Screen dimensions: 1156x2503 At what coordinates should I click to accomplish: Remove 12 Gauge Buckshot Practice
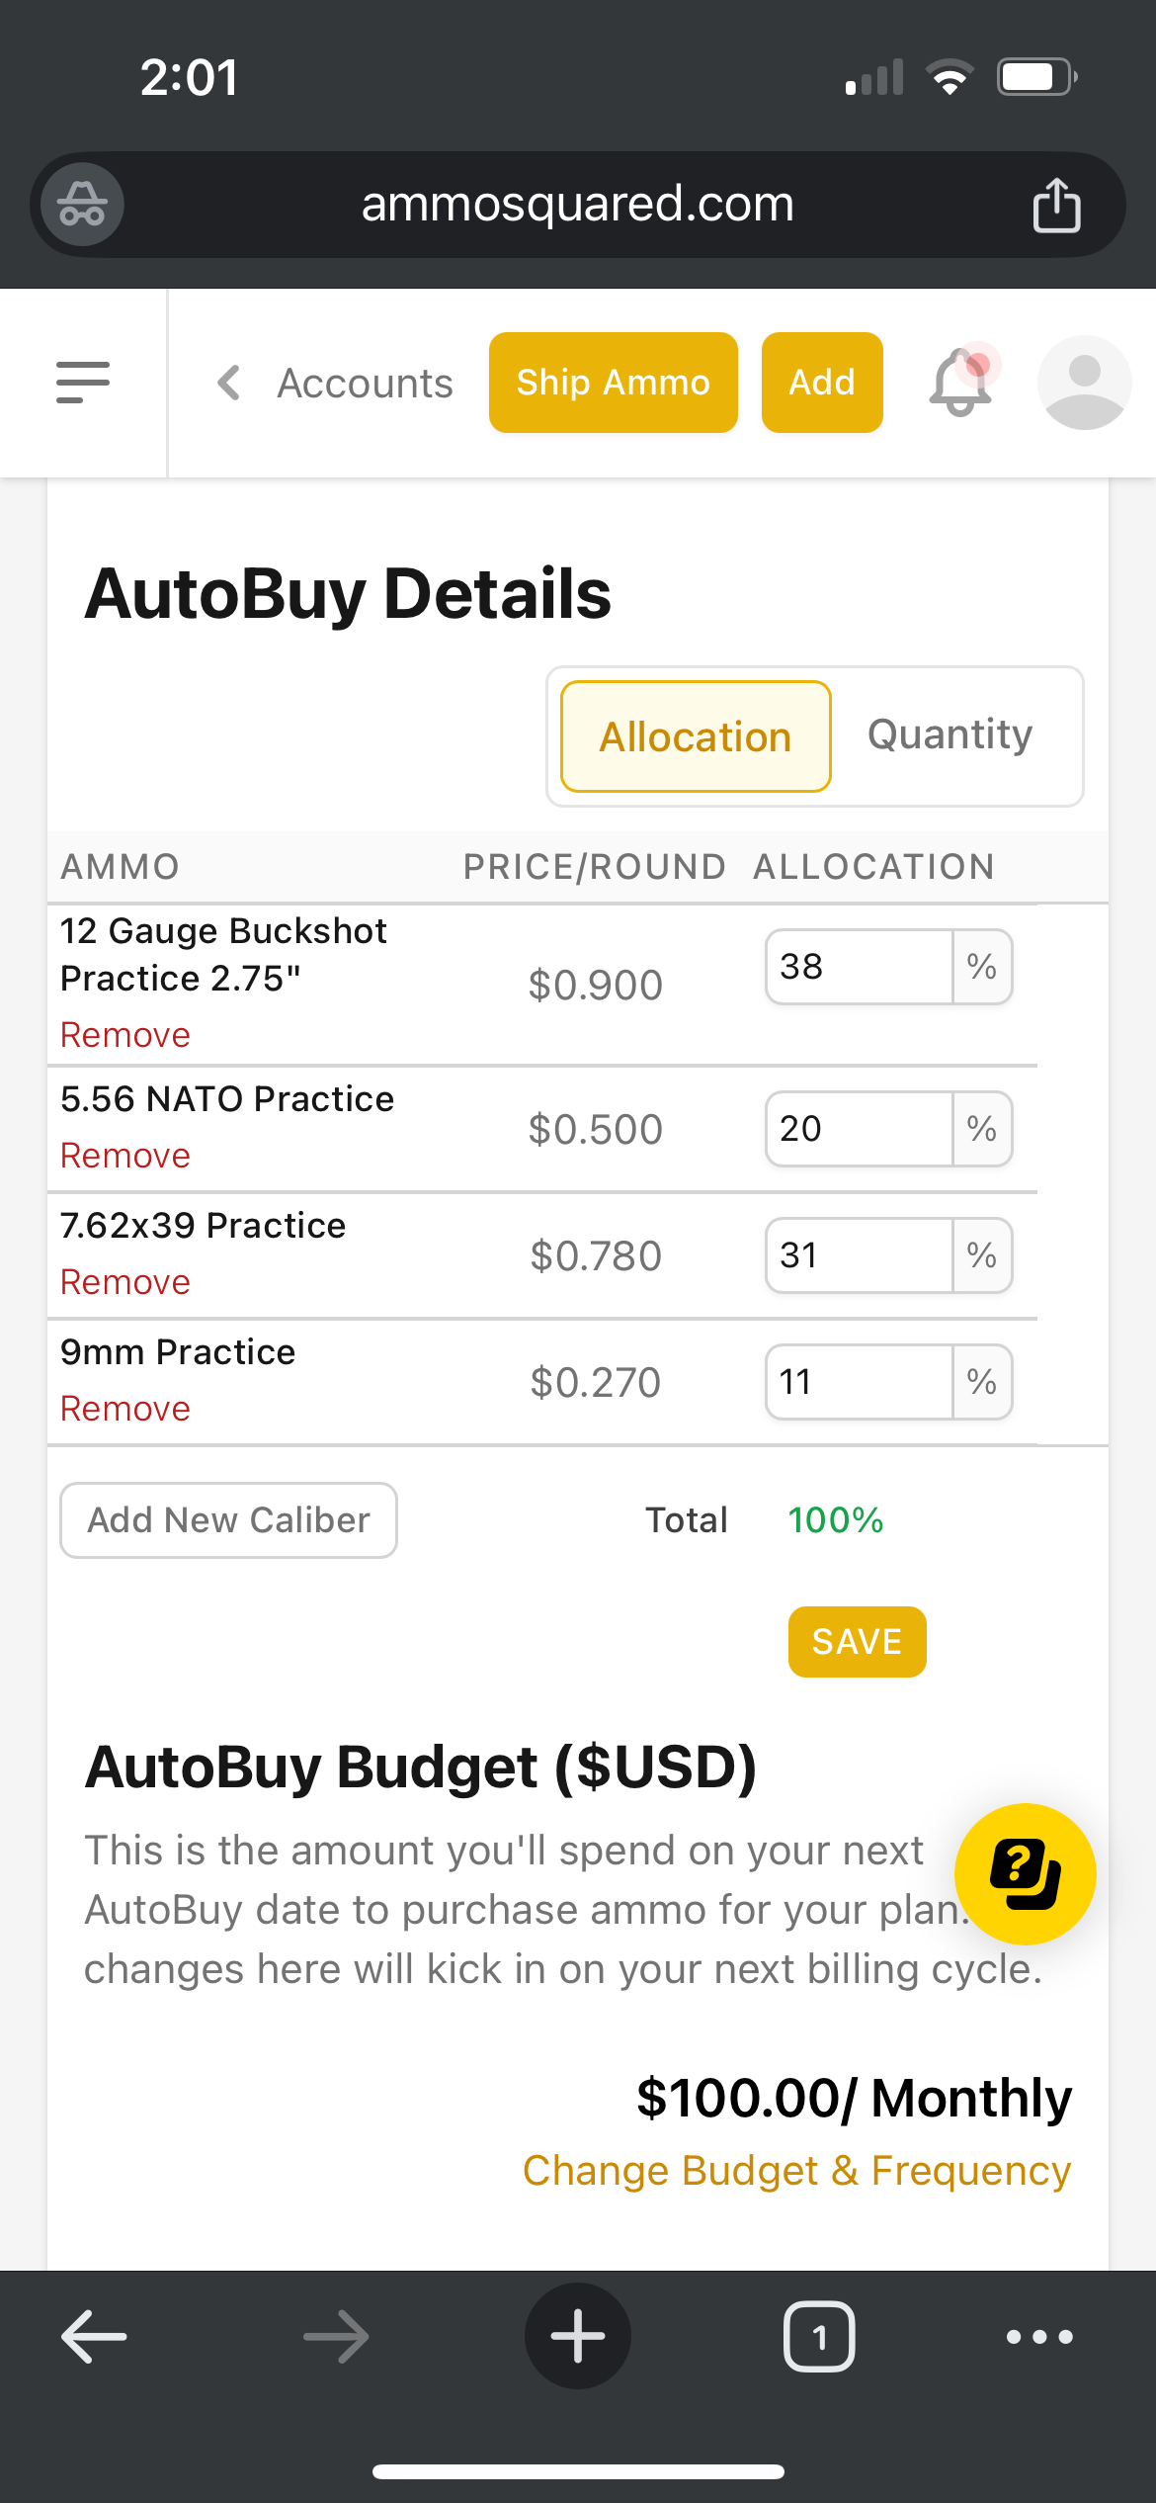[x=125, y=1035]
